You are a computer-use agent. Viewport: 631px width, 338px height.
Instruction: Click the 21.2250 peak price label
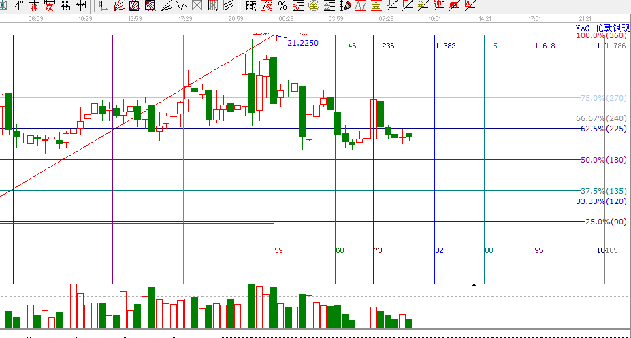302,43
